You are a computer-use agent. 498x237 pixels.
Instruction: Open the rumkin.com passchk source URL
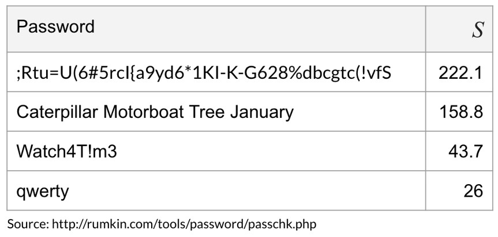click(x=184, y=224)
